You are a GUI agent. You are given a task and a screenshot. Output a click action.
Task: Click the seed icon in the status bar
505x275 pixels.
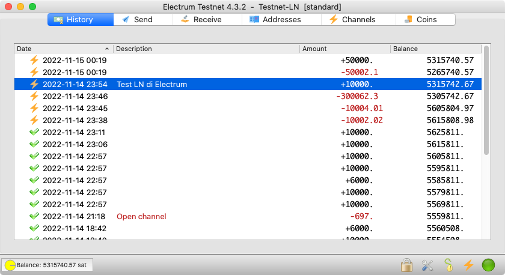coord(448,265)
